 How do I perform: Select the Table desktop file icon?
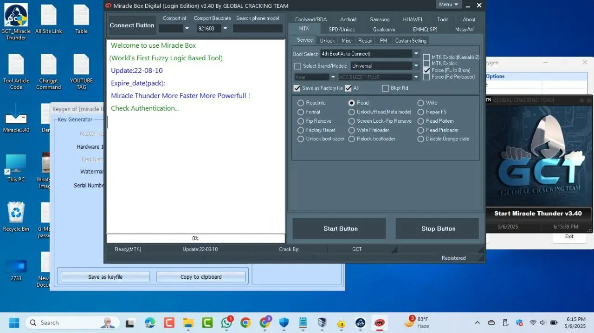tap(81, 19)
